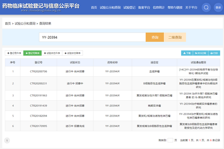Click the 药物名称 column header
The width and height of the screenshot is (224, 149).
(112, 62)
